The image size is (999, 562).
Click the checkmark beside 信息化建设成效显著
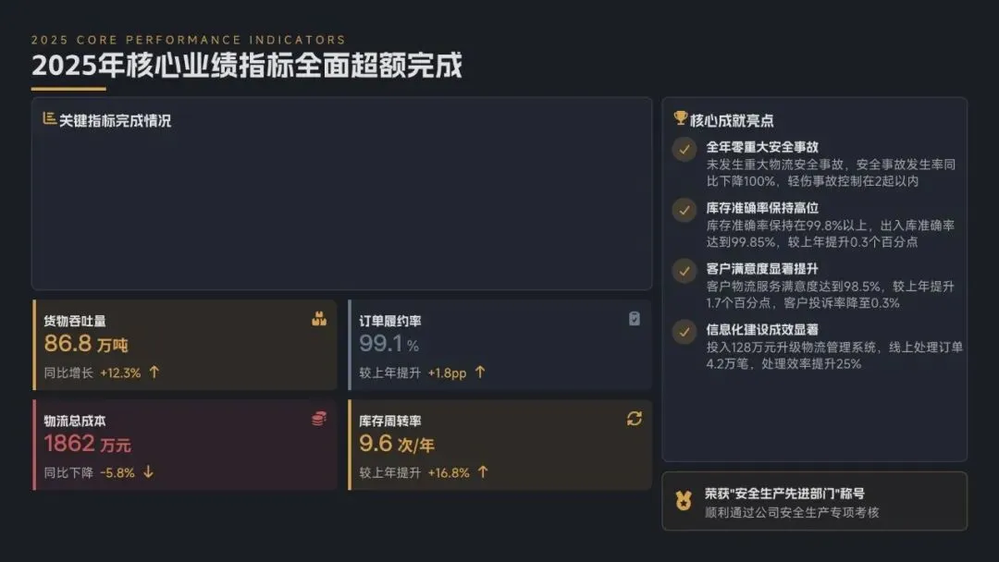click(x=684, y=332)
